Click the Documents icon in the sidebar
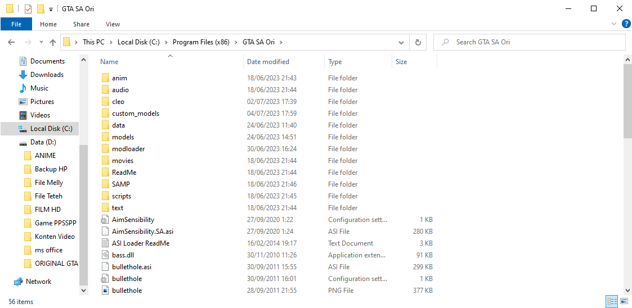632x308 pixels. tap(23, 61)
